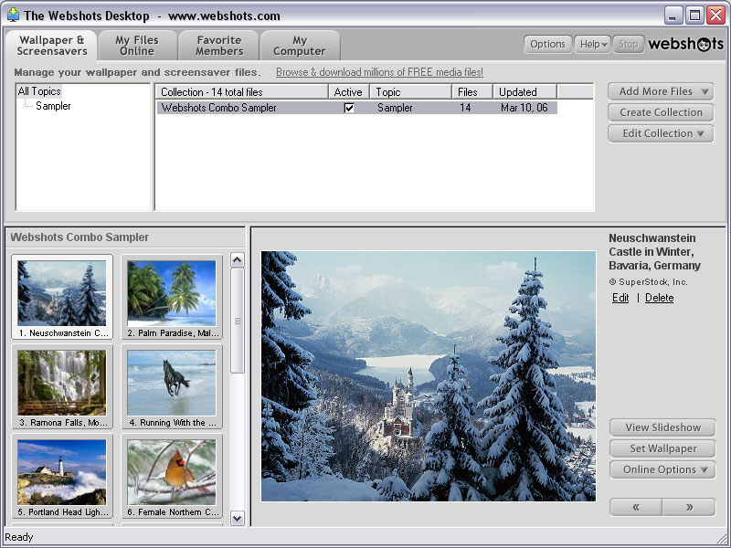Go to previous photo with « button

pyautogui.click(x=635, y=507)
